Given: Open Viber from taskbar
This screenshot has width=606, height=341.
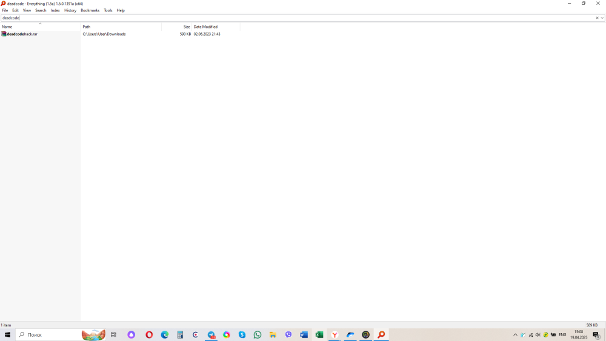Looking at the screenshot, I should pos(288,335).
